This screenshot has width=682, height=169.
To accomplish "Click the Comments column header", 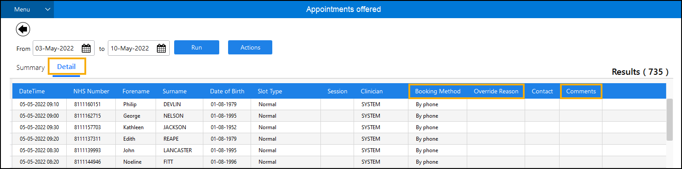I will [581, 91].
